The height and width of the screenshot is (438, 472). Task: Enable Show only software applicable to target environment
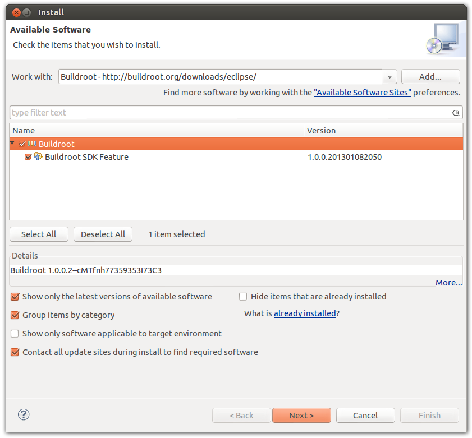[x=15, y=334]
